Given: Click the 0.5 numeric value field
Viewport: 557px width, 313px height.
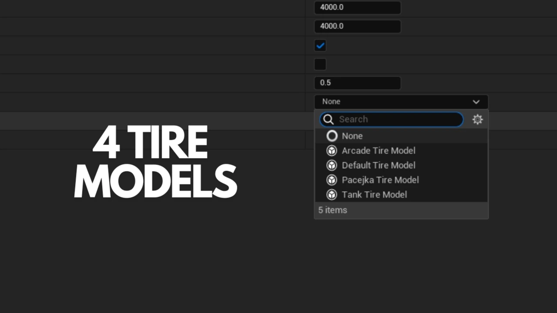Looking at the screenshot, I should [357, 83].
